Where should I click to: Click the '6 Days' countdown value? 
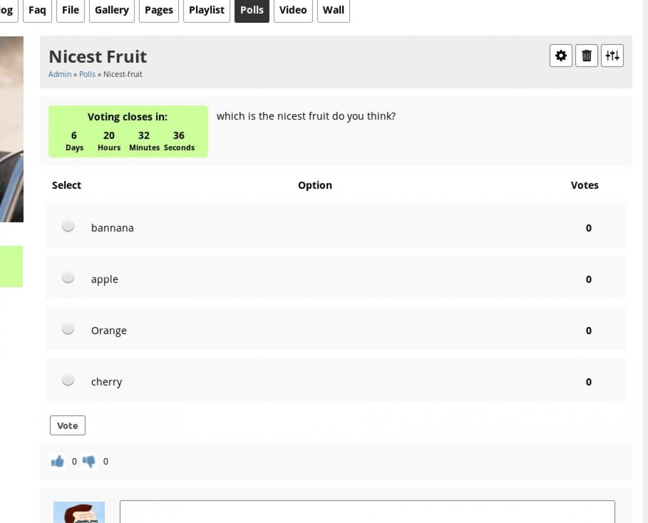(74, 141)
